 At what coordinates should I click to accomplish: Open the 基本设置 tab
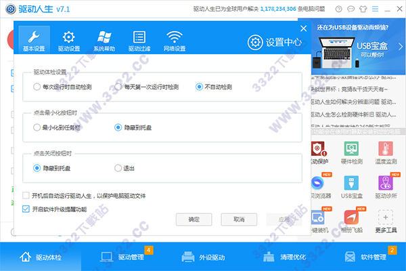pos(34,40)
